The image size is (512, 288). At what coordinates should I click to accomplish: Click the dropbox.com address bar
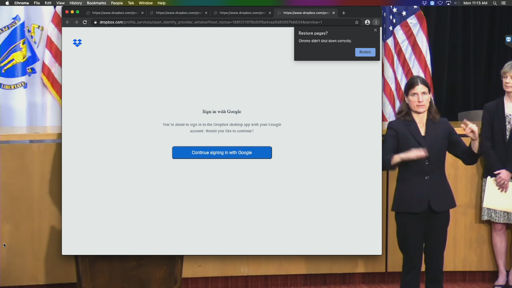(x=211, y=22)
